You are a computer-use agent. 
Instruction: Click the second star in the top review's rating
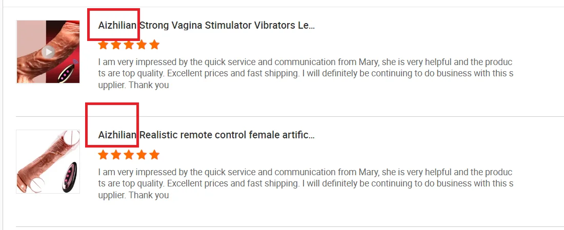(116, 45)
